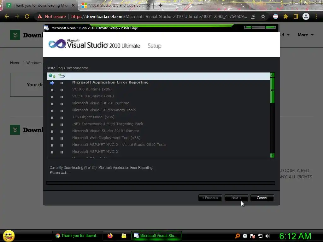The image size is (323, 242).
Task: Open the Chrome profile avatar
Action: coord(306,16)
